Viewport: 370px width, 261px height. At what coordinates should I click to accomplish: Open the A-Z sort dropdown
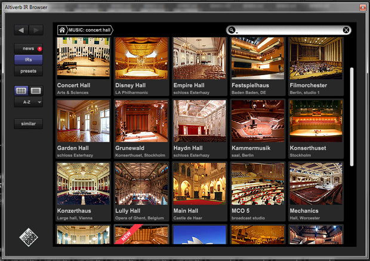[x=28, y=102]
